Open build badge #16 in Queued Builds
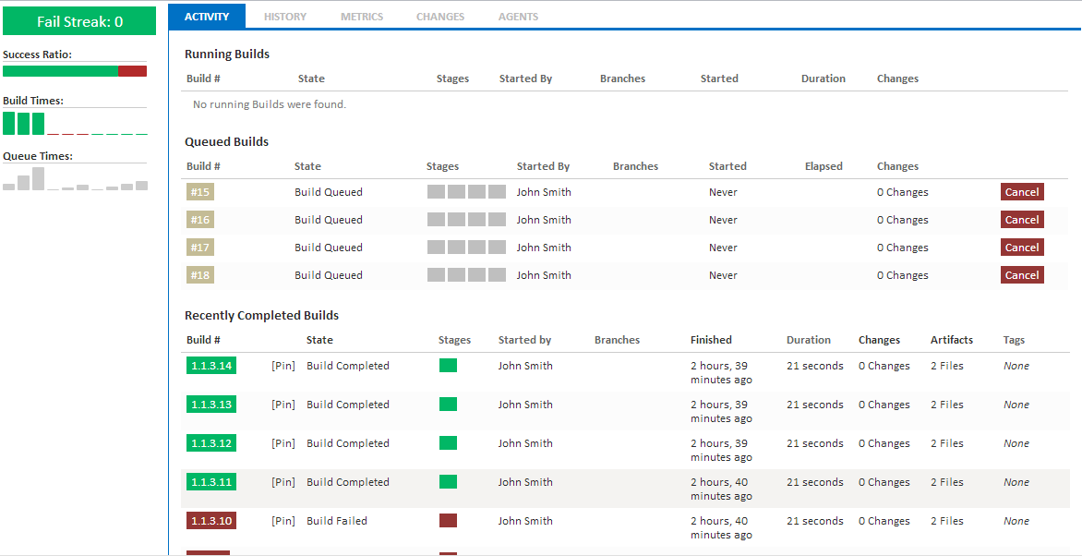 [200, 220]
